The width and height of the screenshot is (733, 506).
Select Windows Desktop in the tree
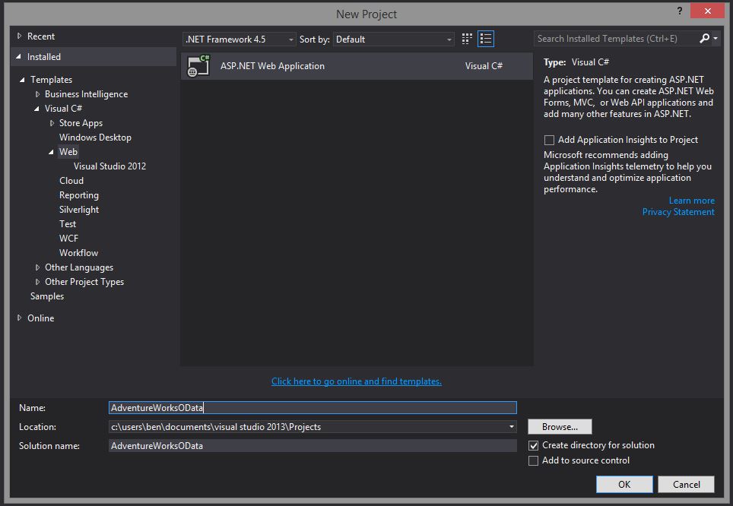(x=95, y=138)
